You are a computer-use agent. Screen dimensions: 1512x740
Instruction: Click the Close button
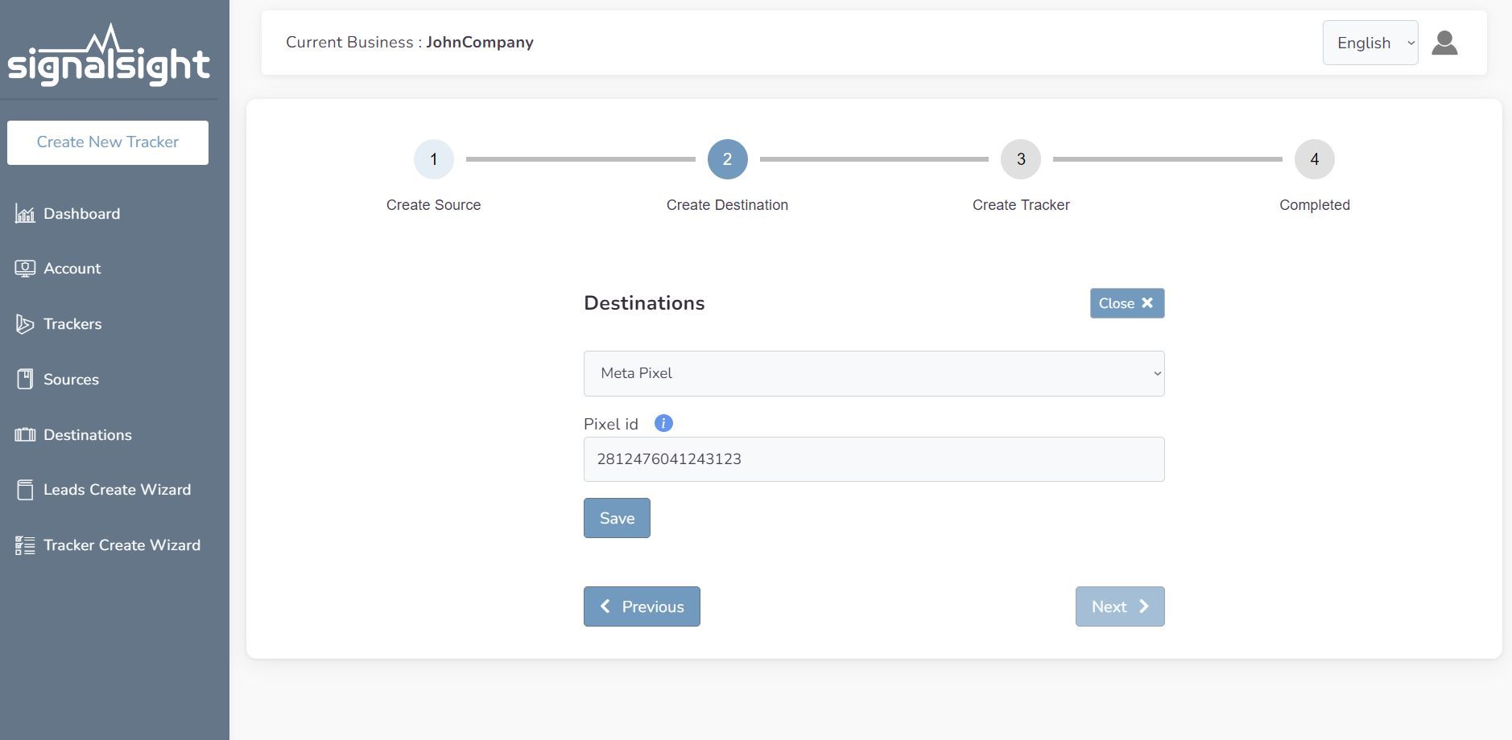[x=1127, y=303]
